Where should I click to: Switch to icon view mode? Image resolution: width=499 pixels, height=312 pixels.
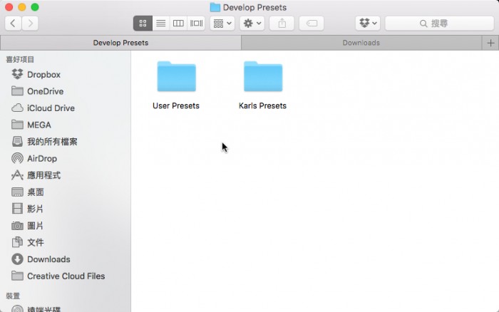pos(143,24)
